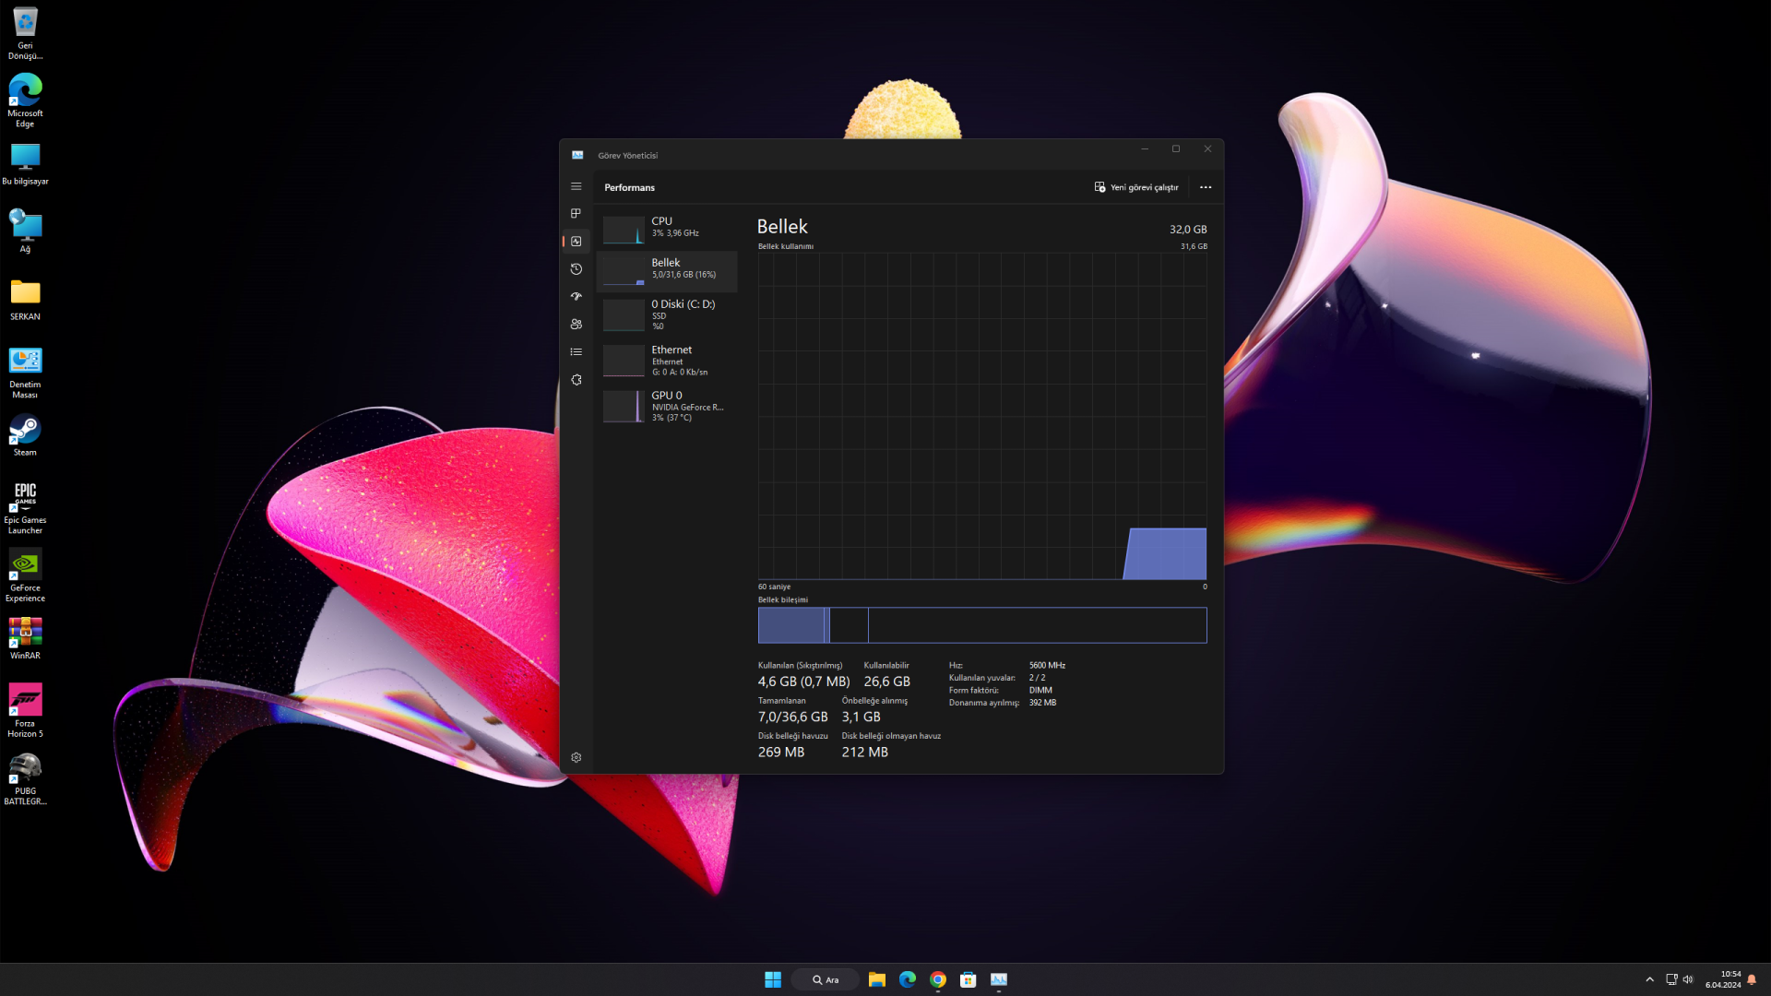Open Startup apps page via gauge icon
Image resolution: width=1771 pixels, height=996 pixels.
pos(576,297)
